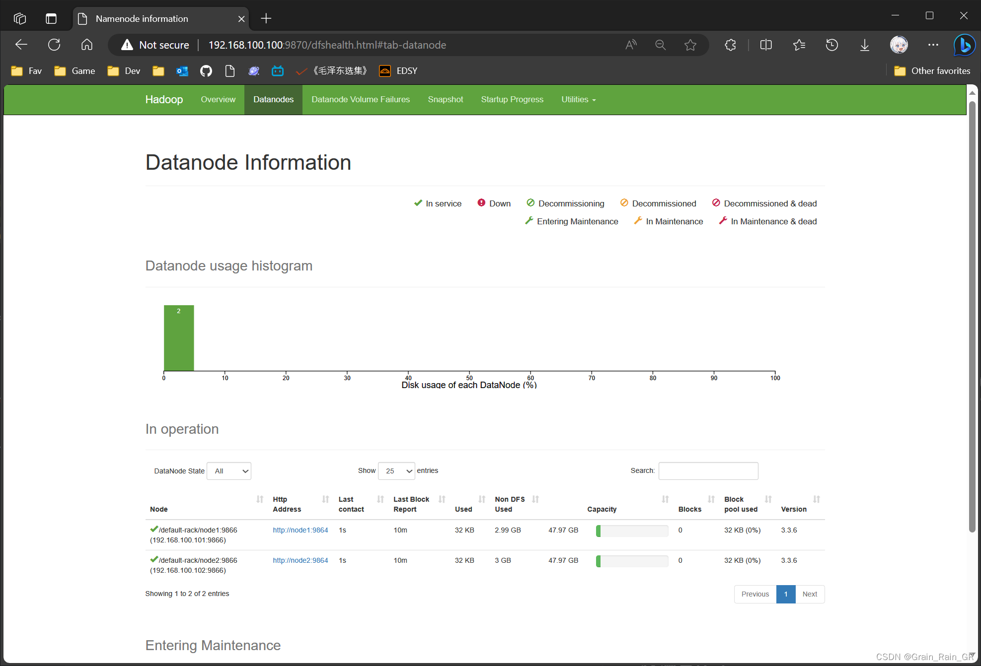Click the Next pagination button

pyautogui.click(x=810, y=594)
